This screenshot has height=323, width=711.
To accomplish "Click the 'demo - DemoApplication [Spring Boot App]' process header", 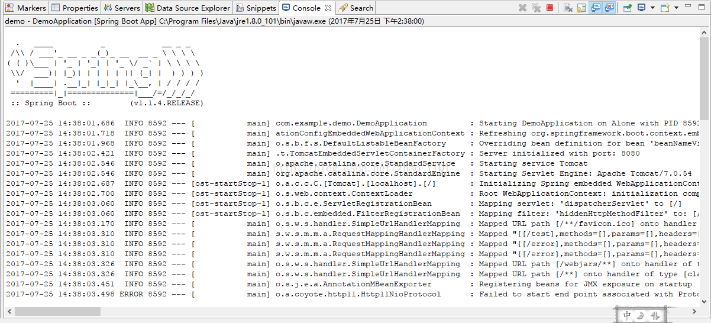I will click(214, 21).
